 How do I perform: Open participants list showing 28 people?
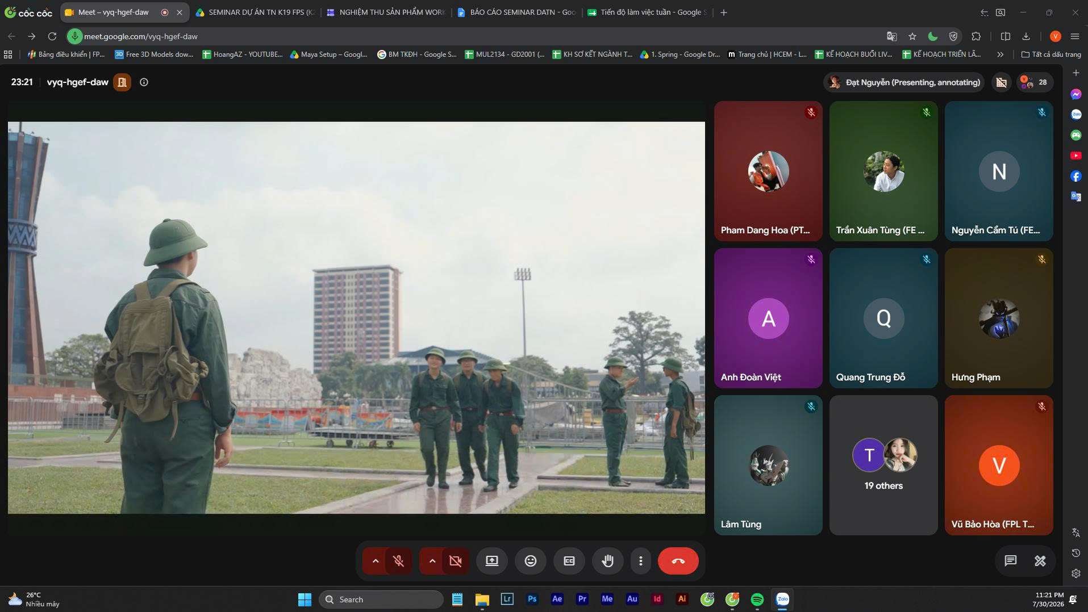[x=1035, y=82]
